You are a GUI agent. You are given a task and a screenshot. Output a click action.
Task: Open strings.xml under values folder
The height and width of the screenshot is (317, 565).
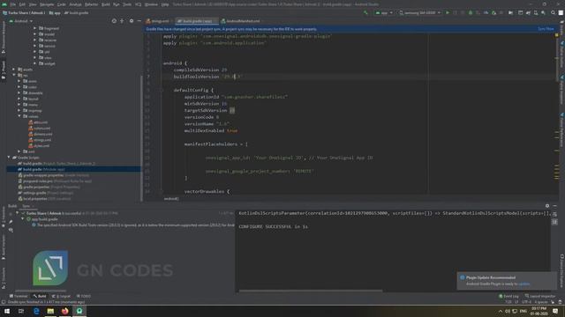(40, 140)
